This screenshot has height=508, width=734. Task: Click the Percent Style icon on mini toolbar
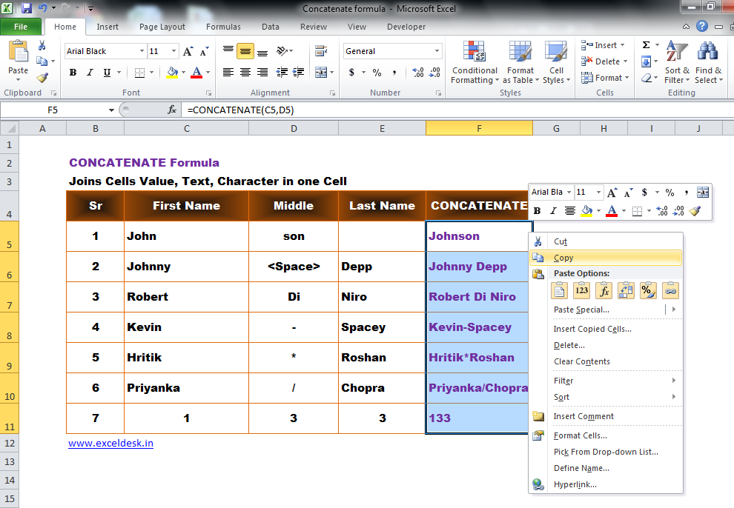(670, 192)
